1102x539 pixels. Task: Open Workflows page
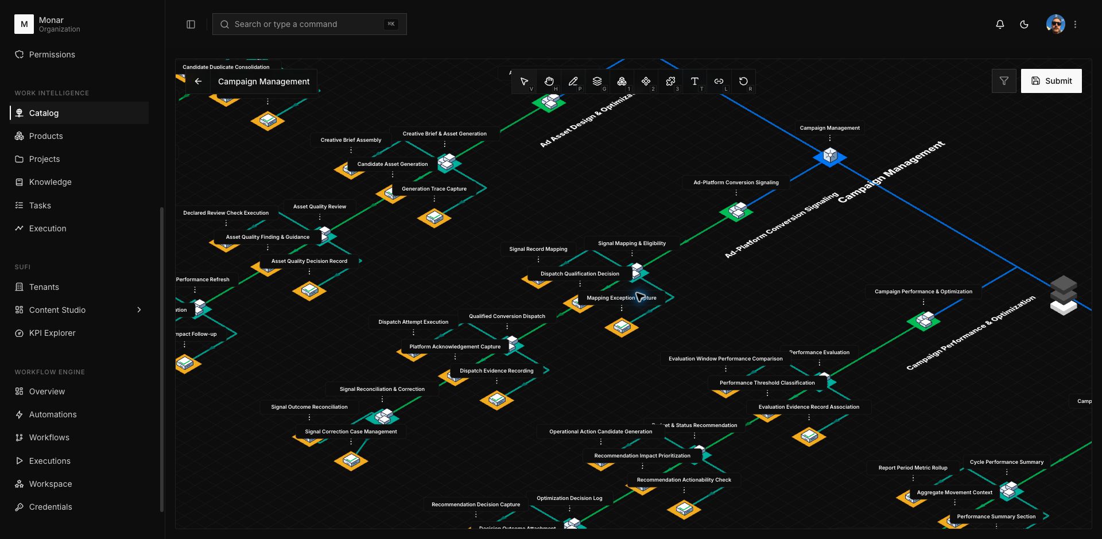coord(79,437)
